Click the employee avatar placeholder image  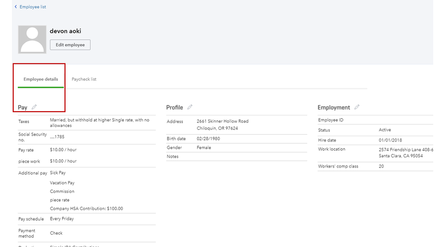(x=32, y=40)
